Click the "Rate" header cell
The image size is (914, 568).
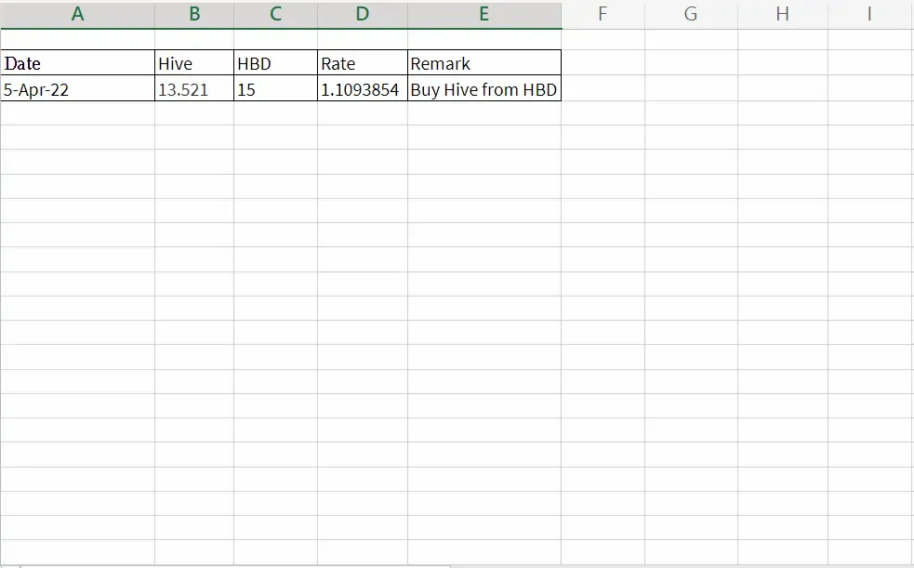[x=363, y=63]
